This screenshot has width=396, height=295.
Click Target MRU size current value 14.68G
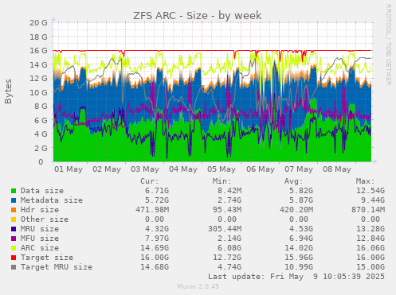pyautogui.click(x=155, y=267)
